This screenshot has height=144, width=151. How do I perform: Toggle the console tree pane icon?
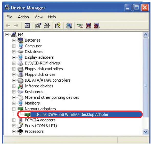[x=27, y=25]
